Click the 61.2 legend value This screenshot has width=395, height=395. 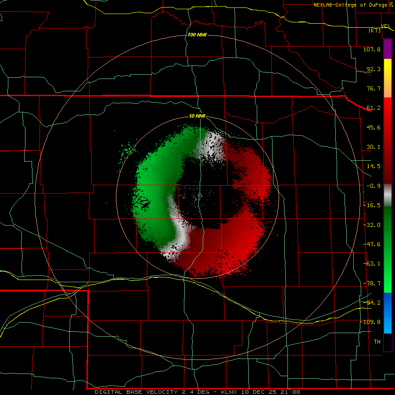pyautogui.click(x=373, y=108)
